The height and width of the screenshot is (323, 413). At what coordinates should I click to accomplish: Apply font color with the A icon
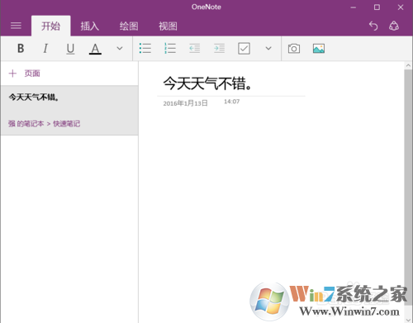click(95, 49)
